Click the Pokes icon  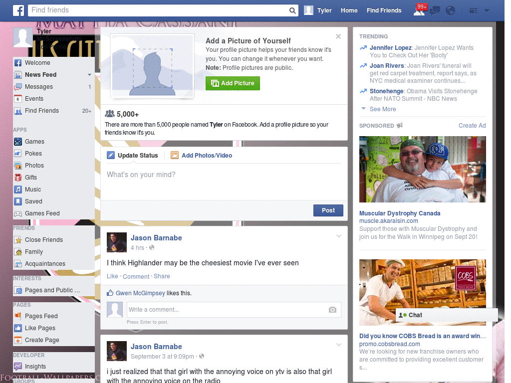[18, 154]
